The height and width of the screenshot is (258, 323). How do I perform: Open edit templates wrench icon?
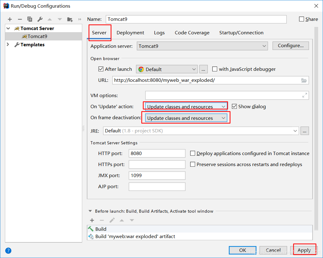pyautogui.click(x=40, y=19)
